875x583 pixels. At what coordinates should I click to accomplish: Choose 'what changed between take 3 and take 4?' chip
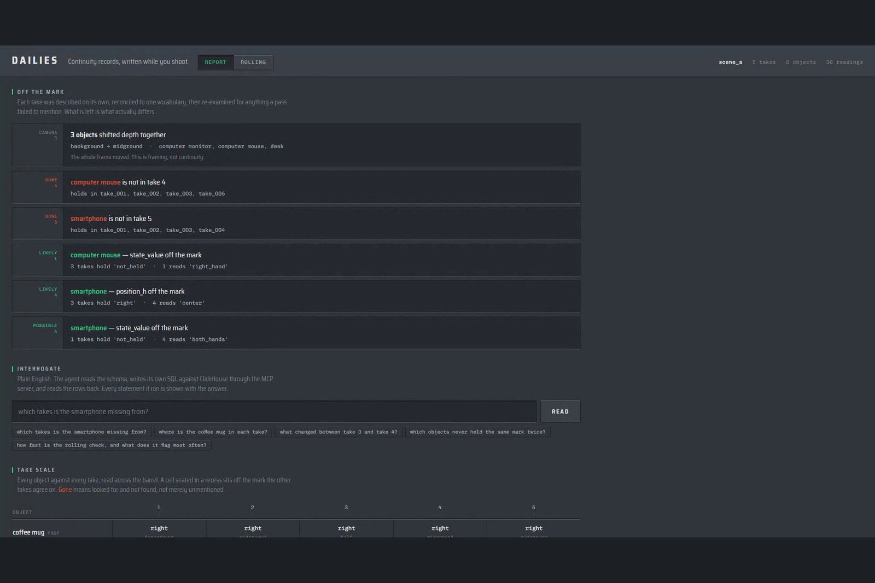pos(339,432)
